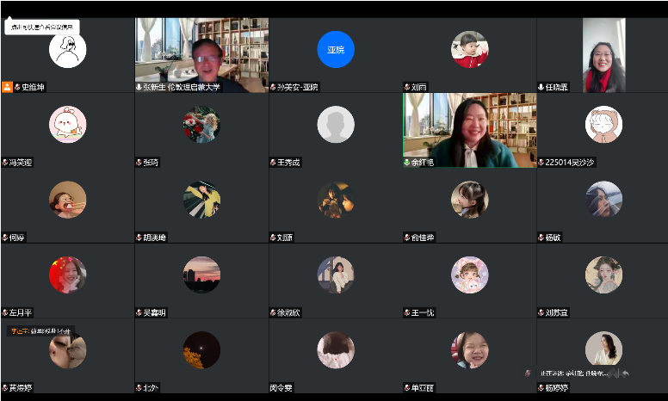This screenshot has height=401, width=668.
Task: Click 王秀成's gray default avatar
Action: (335, 125)
